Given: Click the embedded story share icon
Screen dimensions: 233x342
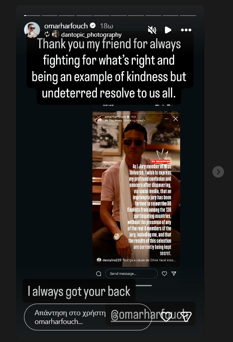Looking at the screenshot, I should tap(174, 274).
